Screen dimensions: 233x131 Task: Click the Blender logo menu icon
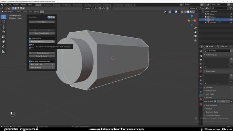2,5
